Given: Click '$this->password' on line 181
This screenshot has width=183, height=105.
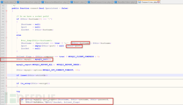Looking at the screenshot, I should tap(99, 100).
